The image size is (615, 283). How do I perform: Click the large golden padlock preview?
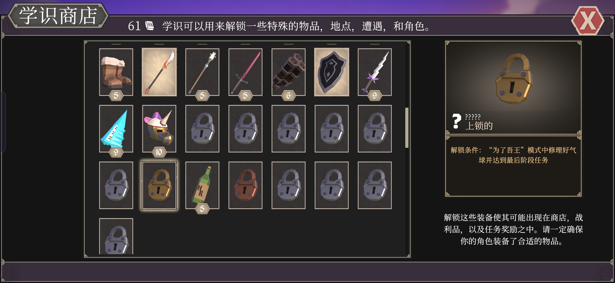514,79
